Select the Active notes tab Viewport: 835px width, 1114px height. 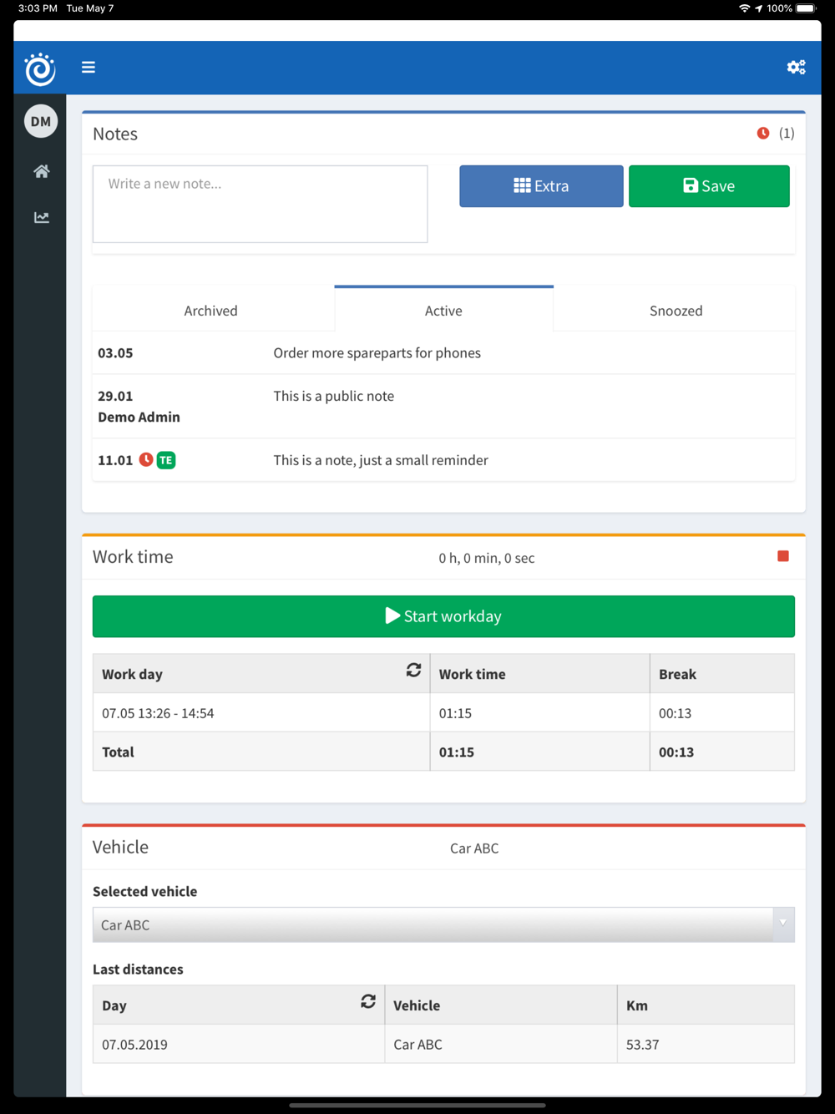[x=443, y=310]
